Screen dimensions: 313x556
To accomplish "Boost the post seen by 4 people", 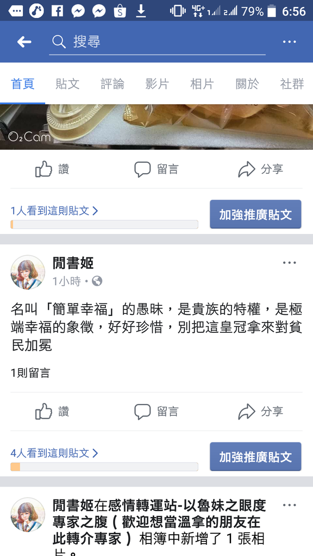I will pos(255,457).
